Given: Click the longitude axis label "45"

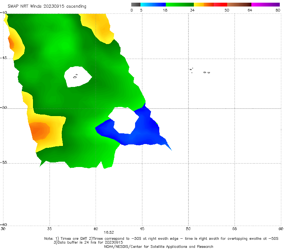Looking at the screenshot, I should (x=142, y=229).
